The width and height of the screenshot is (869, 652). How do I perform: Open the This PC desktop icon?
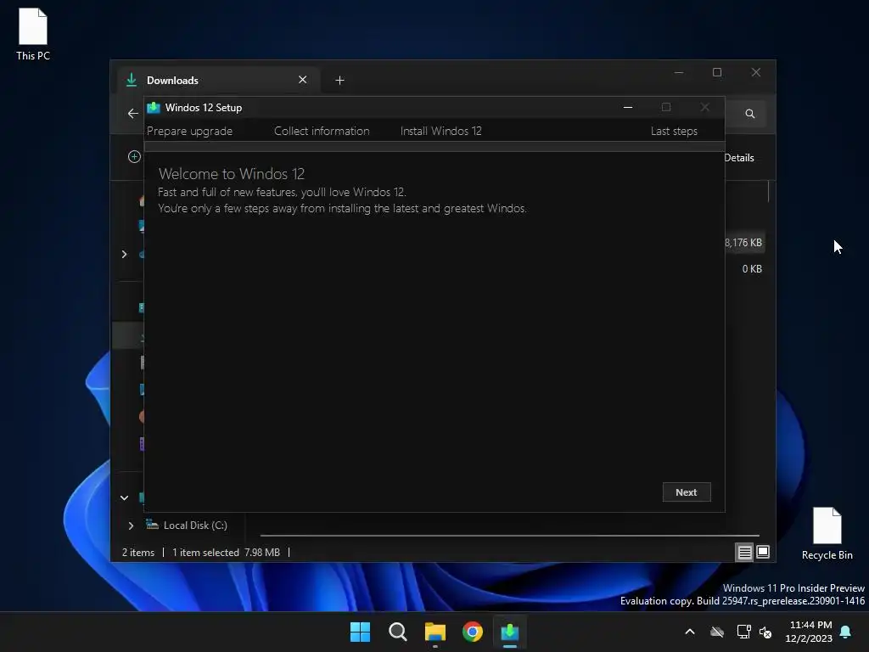33,34
